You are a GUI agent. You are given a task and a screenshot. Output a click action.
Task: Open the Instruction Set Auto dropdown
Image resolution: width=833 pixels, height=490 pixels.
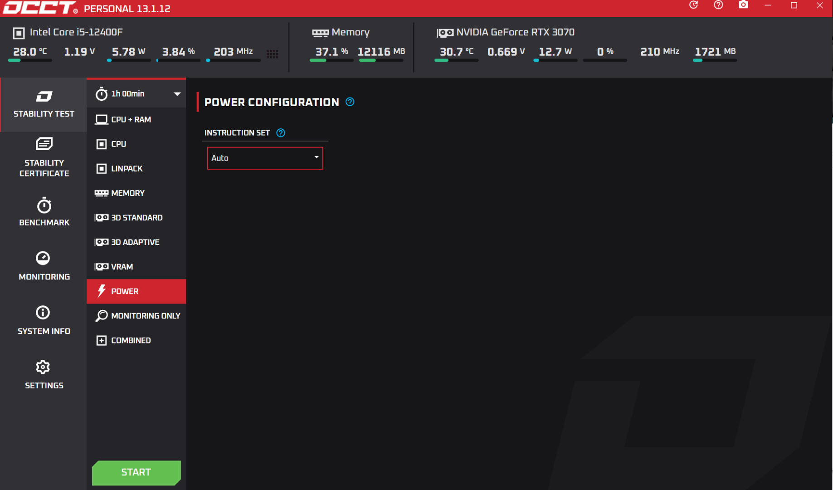click(265, 158)
